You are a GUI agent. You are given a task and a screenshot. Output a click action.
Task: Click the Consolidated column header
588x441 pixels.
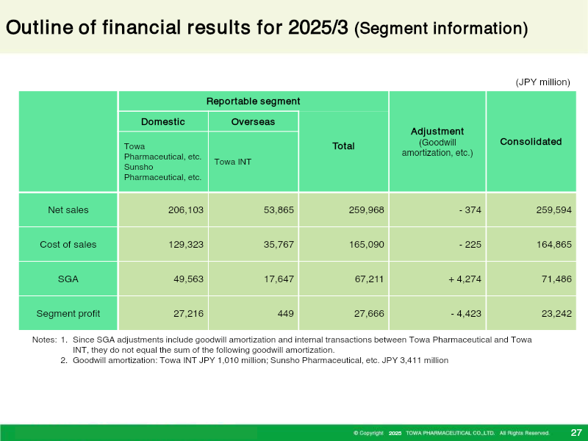point(531,141)
